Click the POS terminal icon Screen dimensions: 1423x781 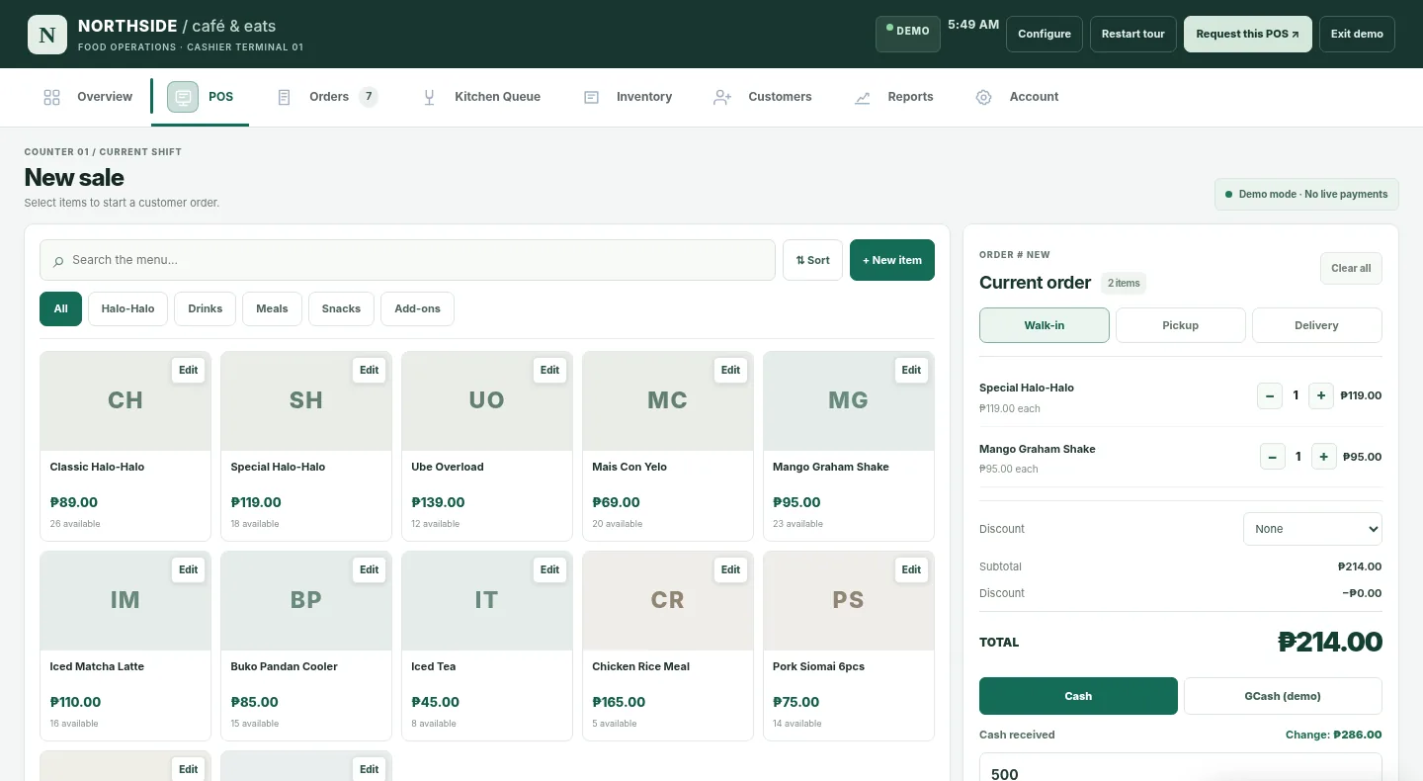[x=183, y=97]
